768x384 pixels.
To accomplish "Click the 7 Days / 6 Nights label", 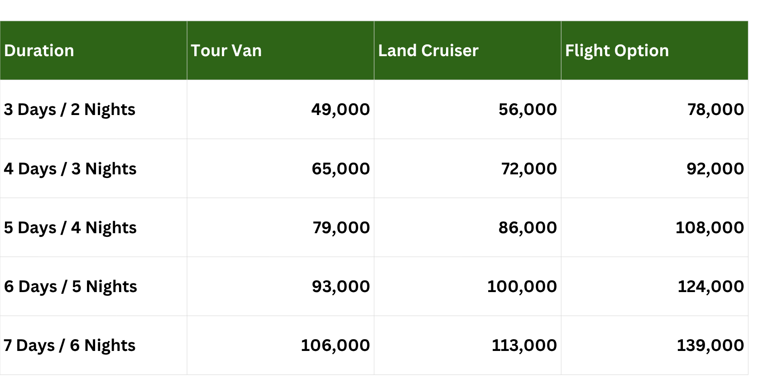I will pos(70,346).
